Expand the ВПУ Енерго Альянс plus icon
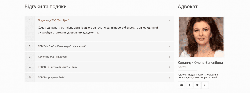 click(169, 67)
